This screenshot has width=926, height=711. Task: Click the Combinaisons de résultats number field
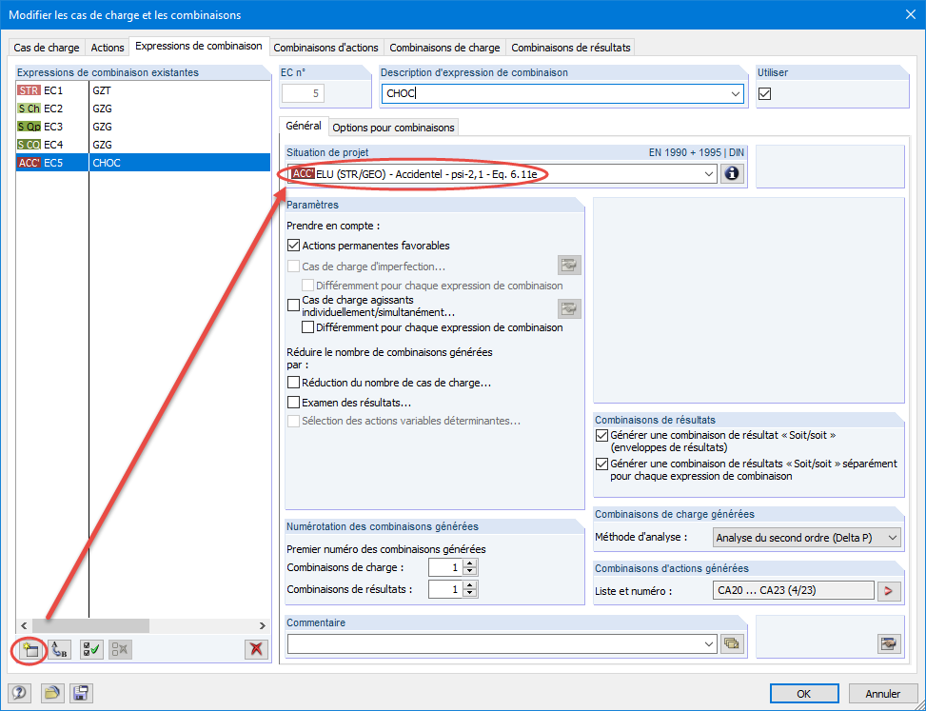coord(446,589)
